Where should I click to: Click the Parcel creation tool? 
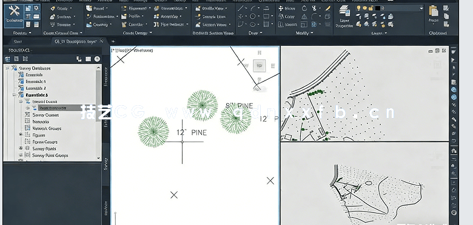[x=97, y=8]
